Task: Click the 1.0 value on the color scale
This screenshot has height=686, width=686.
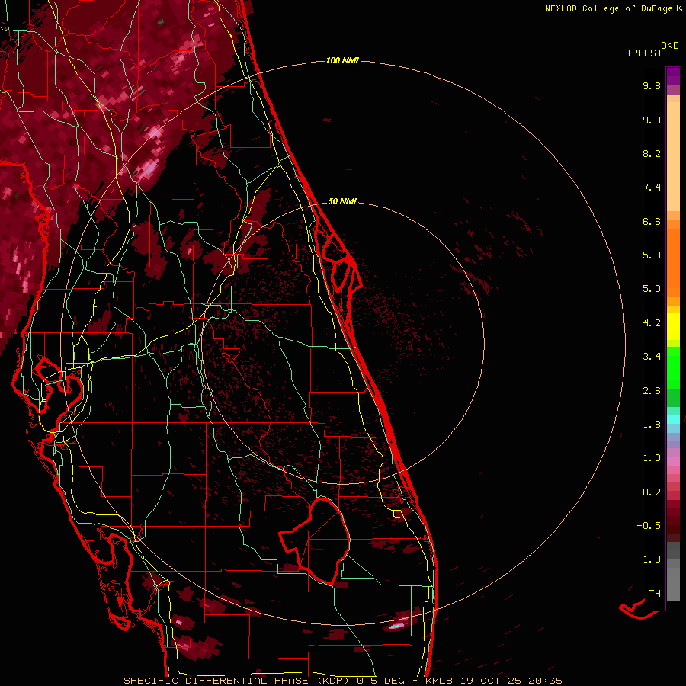Action: [652, 458]
